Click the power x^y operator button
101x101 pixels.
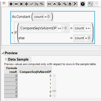pyautogui.click(x=32, y=4)
